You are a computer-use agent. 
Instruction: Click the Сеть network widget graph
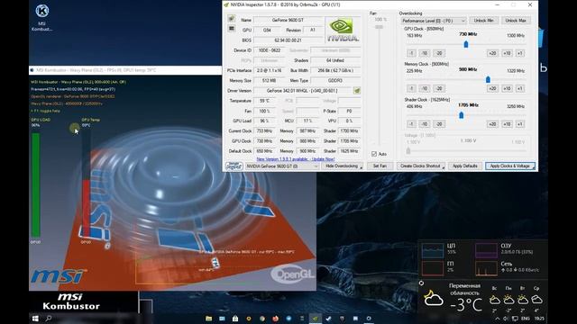(486, 268)
